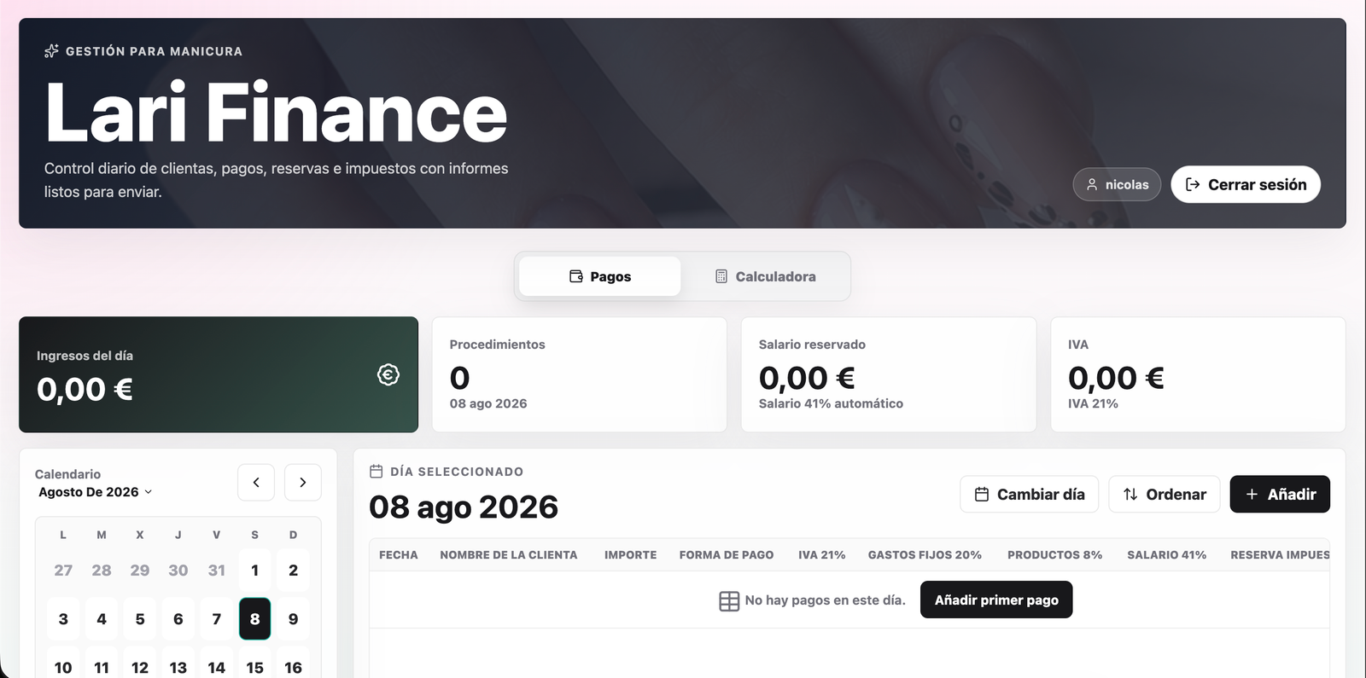Click the euro badge icon on income card
1366x678 pixels.
click(x=388, y=374)
